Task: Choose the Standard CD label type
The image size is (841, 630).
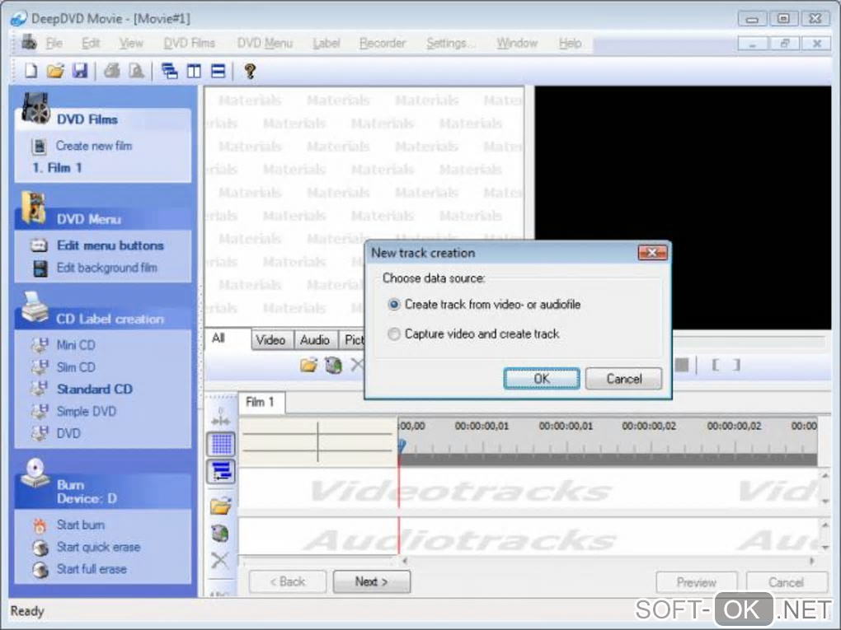Action: (x=94, y=389)
